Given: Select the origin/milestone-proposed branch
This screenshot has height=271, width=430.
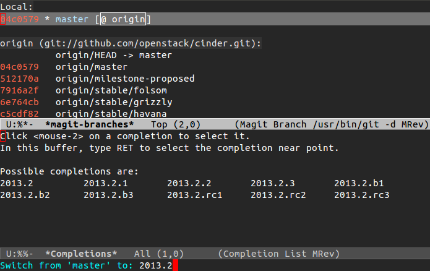Looking at the screenshot, I should (x=124, y=79).
